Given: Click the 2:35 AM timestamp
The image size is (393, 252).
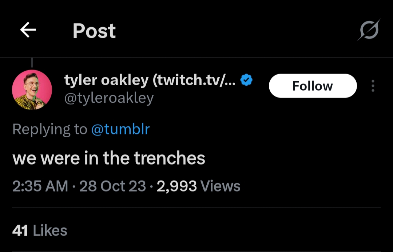Looking at the screenshot, I should (x=40, y=186).
